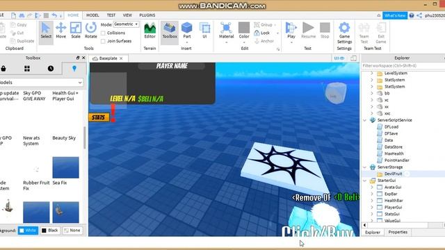Collapse the StarterGui node
This screenshot has height=250, width=445.
click(364, 181)
